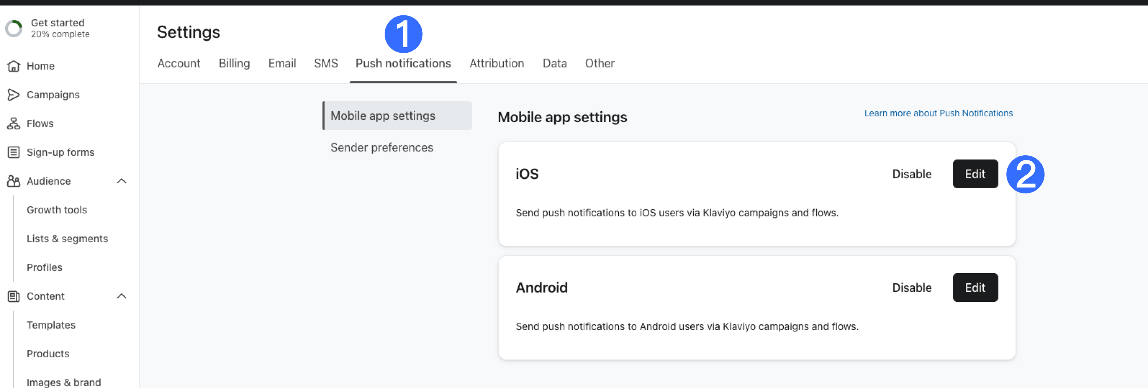Click the Campaigns paper-plane icon
The image size is (1148, 388).
(x=13, y=95)
